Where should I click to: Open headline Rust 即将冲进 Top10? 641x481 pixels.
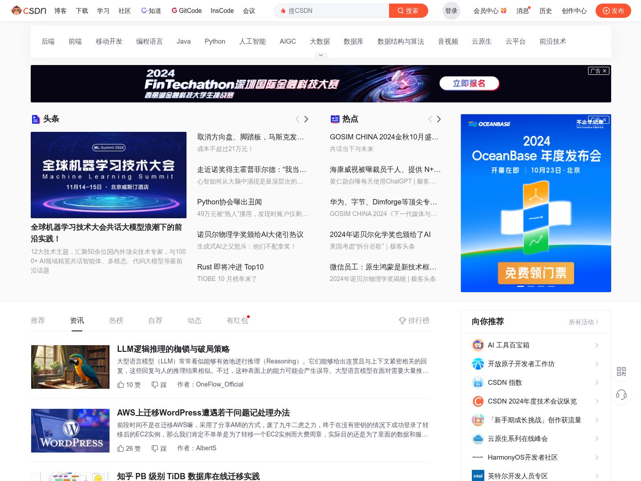pyautogui.click(x=231, y=267)
